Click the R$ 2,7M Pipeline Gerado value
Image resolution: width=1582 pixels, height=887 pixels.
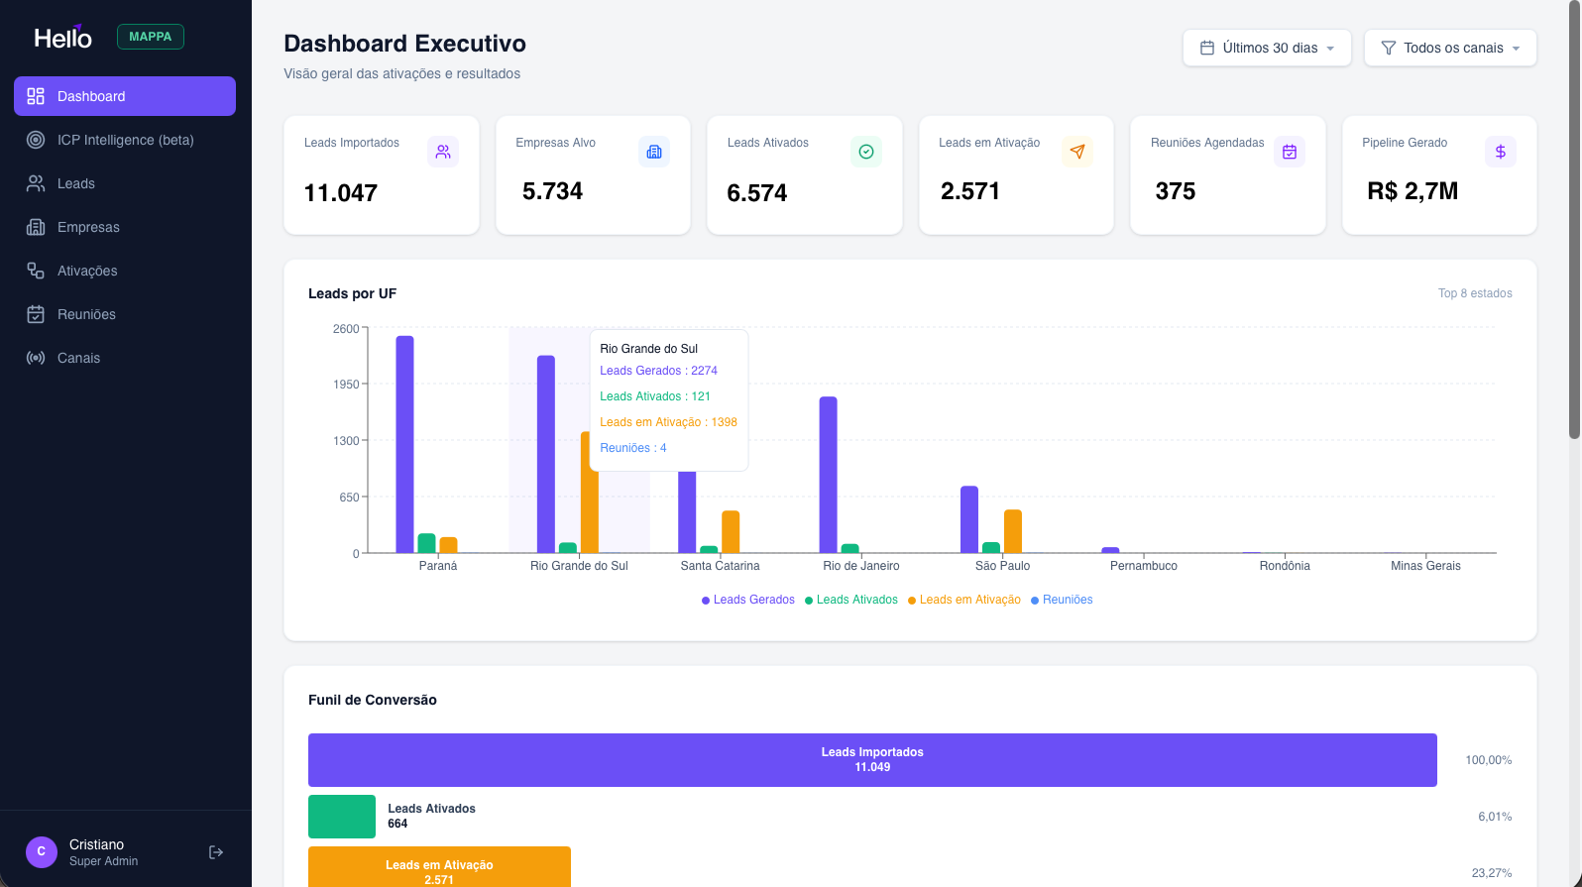pos(1412,191)
